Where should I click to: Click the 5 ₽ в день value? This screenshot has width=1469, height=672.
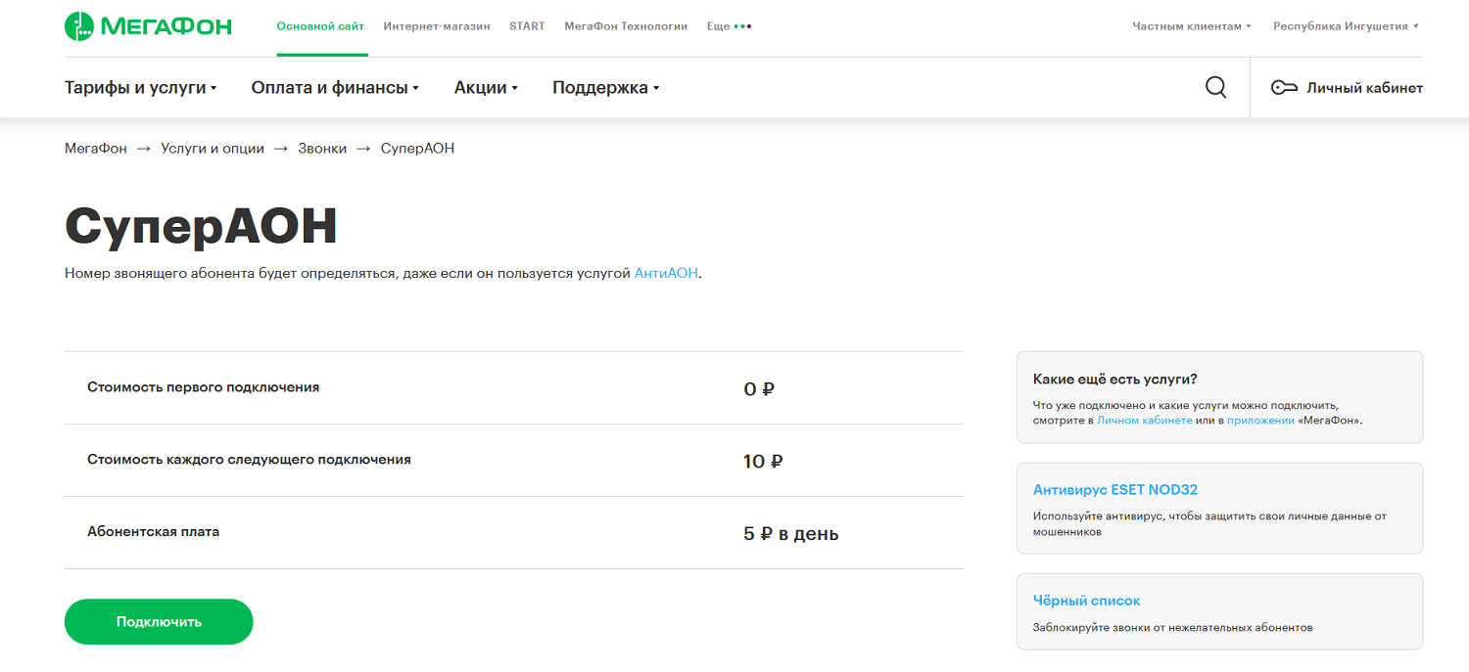click(x=791, y=534)
